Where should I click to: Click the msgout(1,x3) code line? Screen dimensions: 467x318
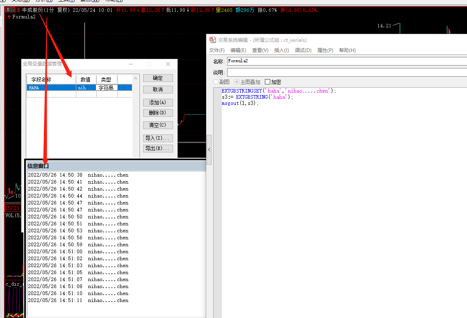coord(240,103)
